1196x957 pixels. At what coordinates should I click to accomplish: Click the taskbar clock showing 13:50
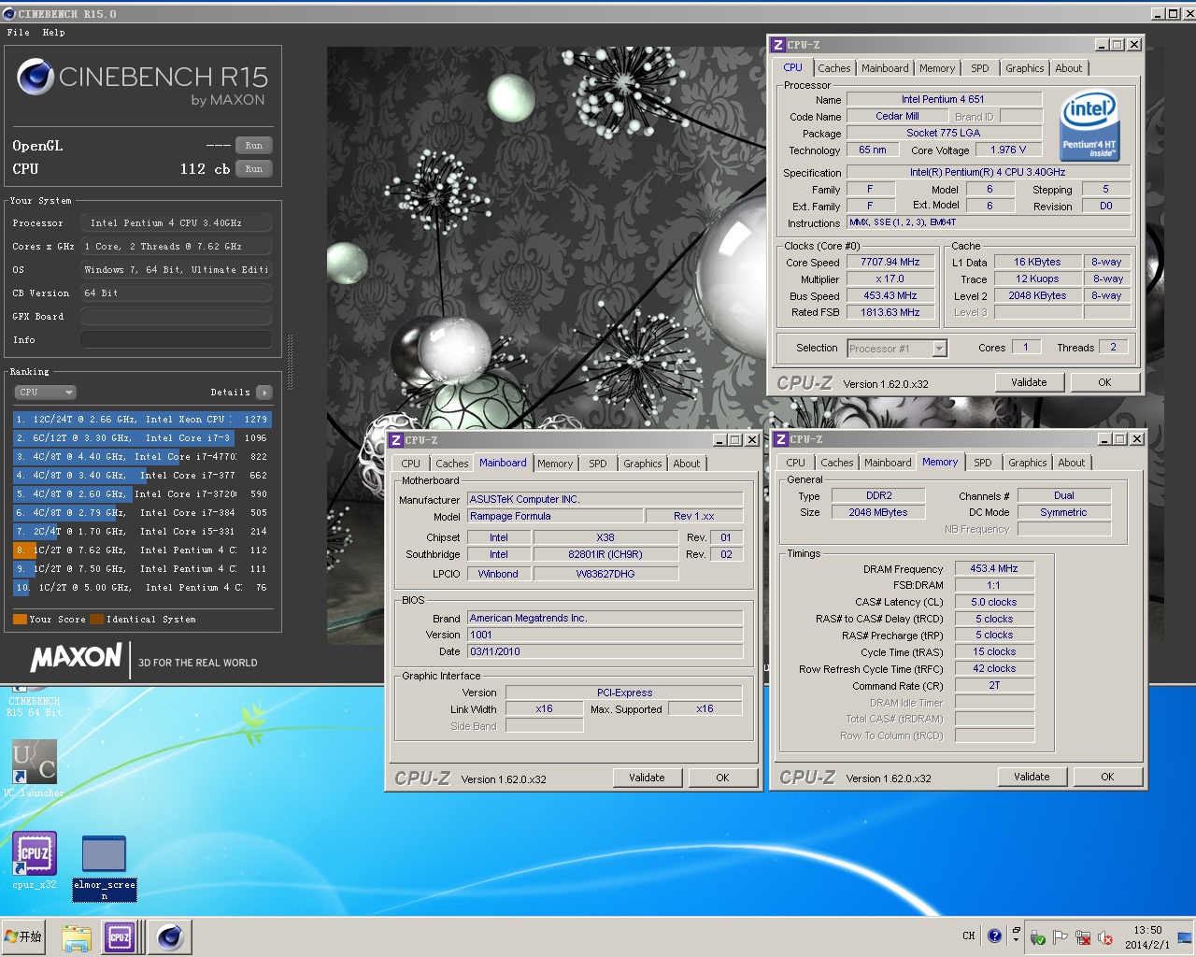[1147, 937]
